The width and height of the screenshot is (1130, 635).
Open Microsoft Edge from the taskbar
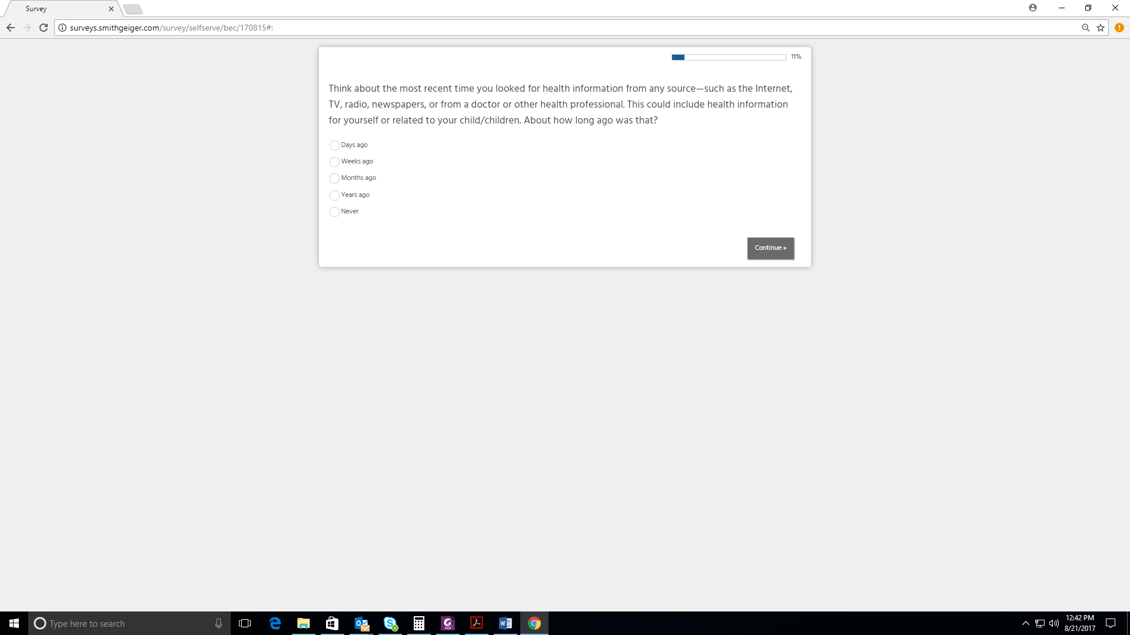[x=275, y=623]
